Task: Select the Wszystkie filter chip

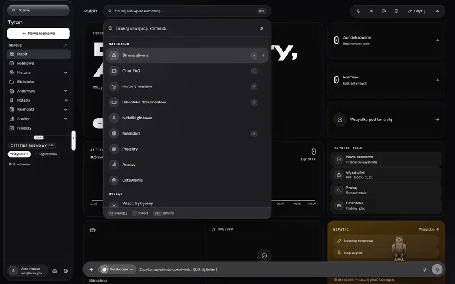Action: [19, 154]
